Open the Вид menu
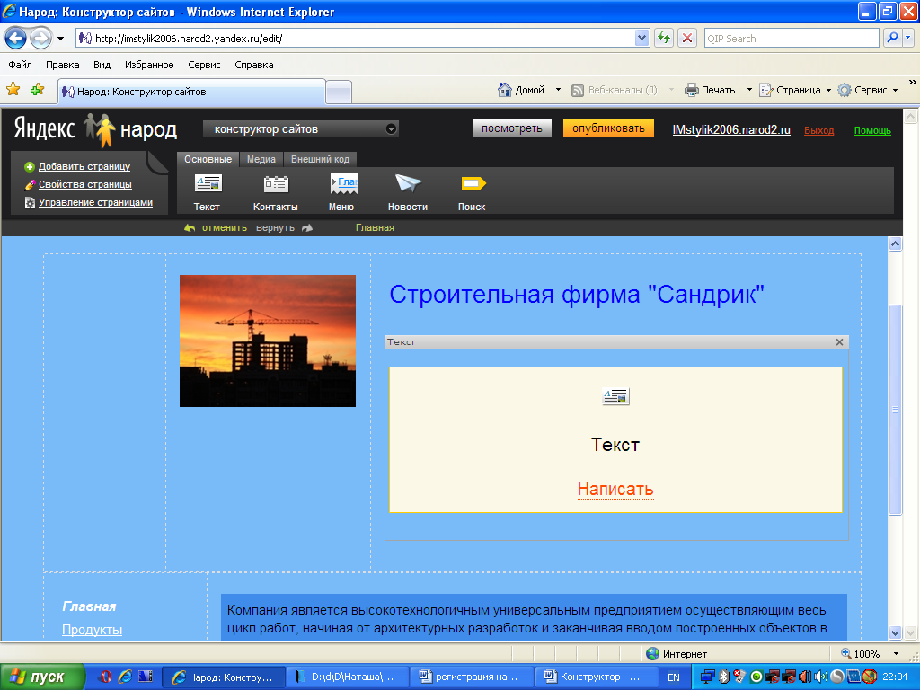The image size is (920, 690). pyautogui.click(x=102, y=65)
